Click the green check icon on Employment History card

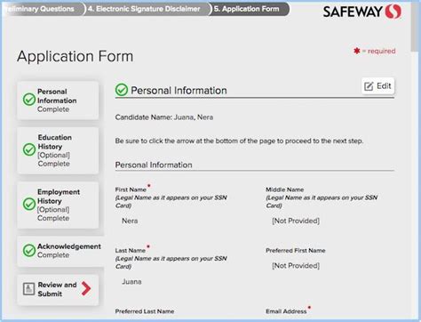click(29, 204)
